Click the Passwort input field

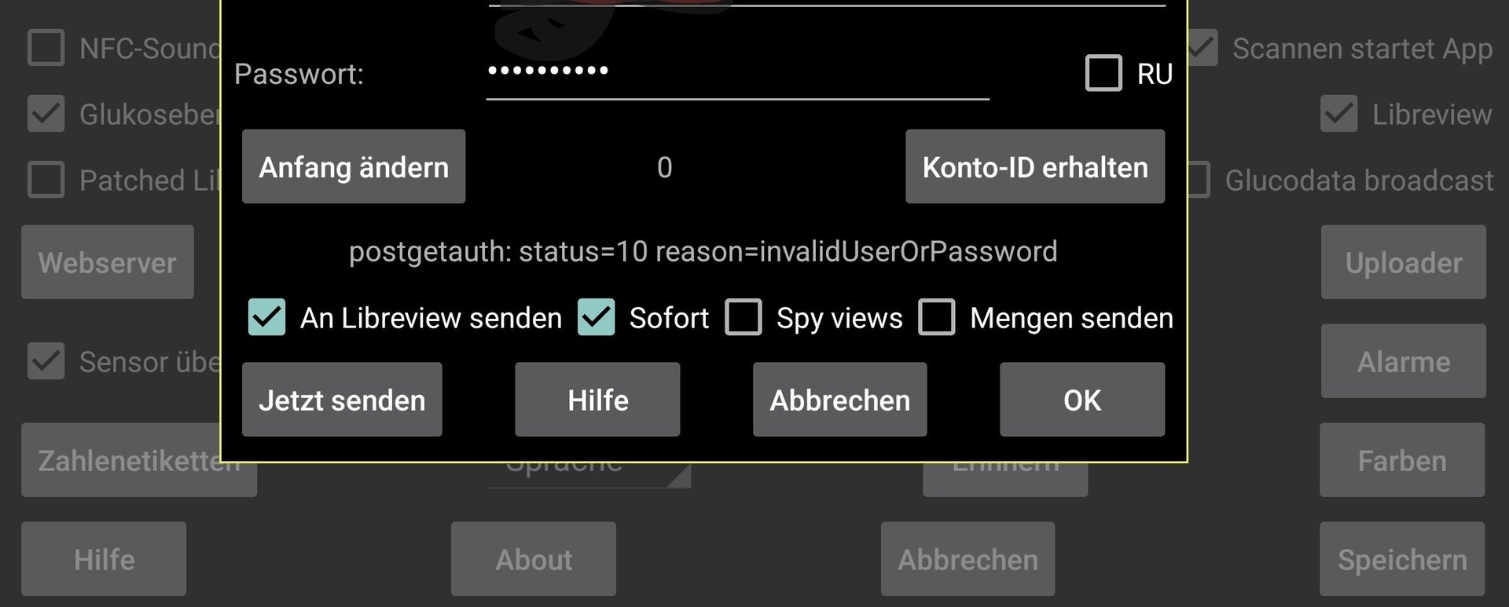coord(737,74)
